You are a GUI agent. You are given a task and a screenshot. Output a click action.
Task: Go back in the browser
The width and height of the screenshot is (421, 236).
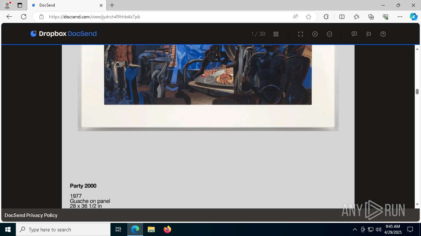9,17
